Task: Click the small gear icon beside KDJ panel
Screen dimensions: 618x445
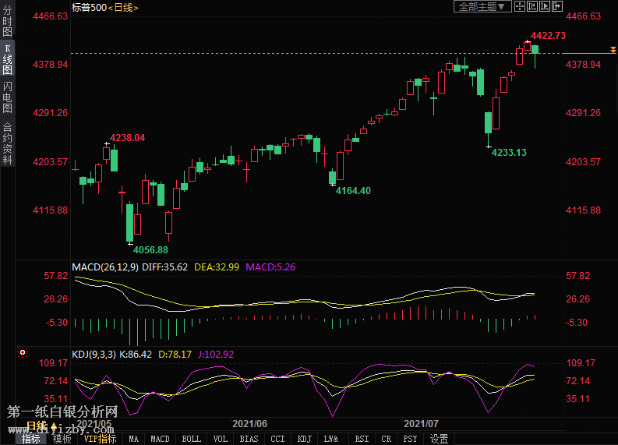Action: (x=23, y=353)
